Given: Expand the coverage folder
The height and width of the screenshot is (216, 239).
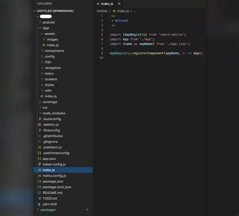Looking at the screenshot, I should coord(50,102).
